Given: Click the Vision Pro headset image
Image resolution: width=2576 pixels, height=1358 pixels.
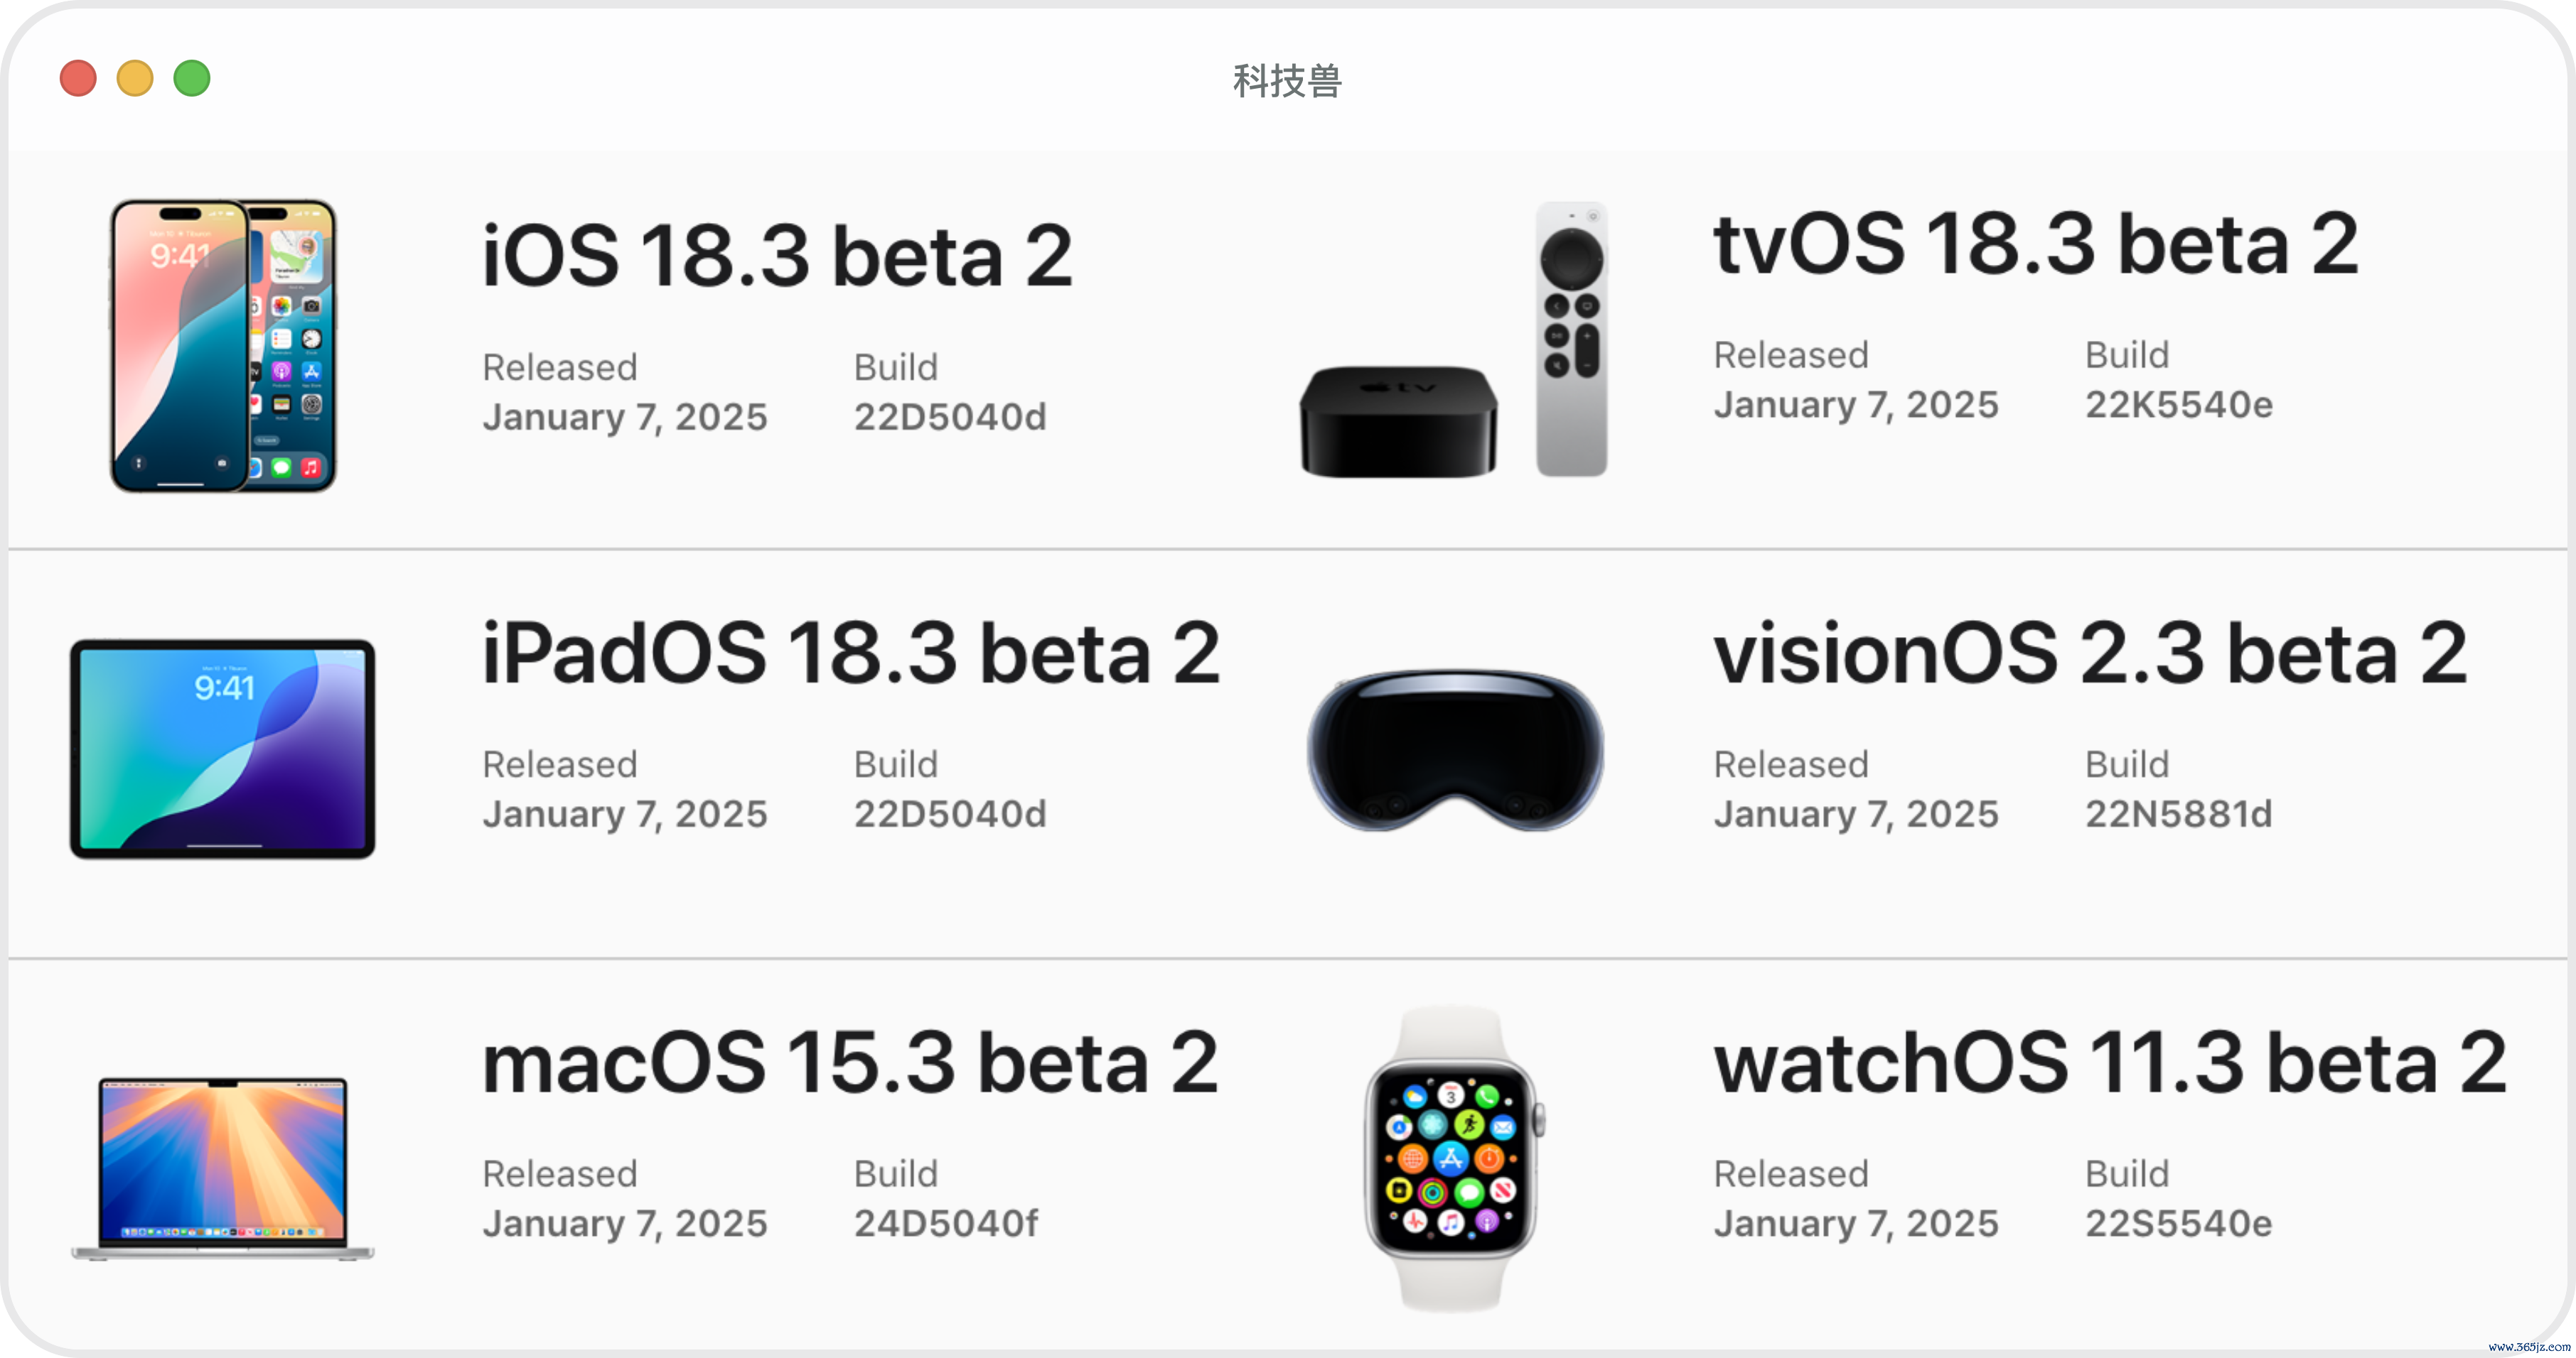Looking at the screenshot, I should click(1455, 749).
